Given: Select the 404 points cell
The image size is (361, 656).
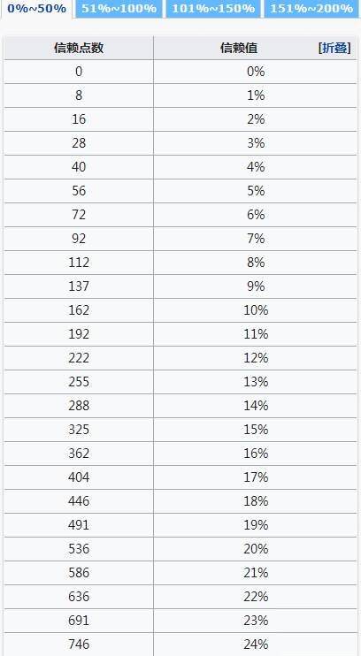Looking at the screenshot, I should click(79, 477).
